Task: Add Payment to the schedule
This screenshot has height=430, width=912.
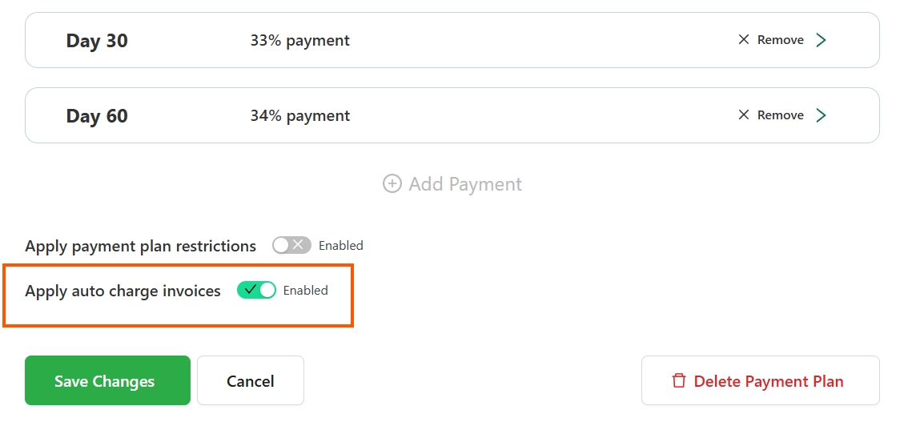Action: coord(452,184)
